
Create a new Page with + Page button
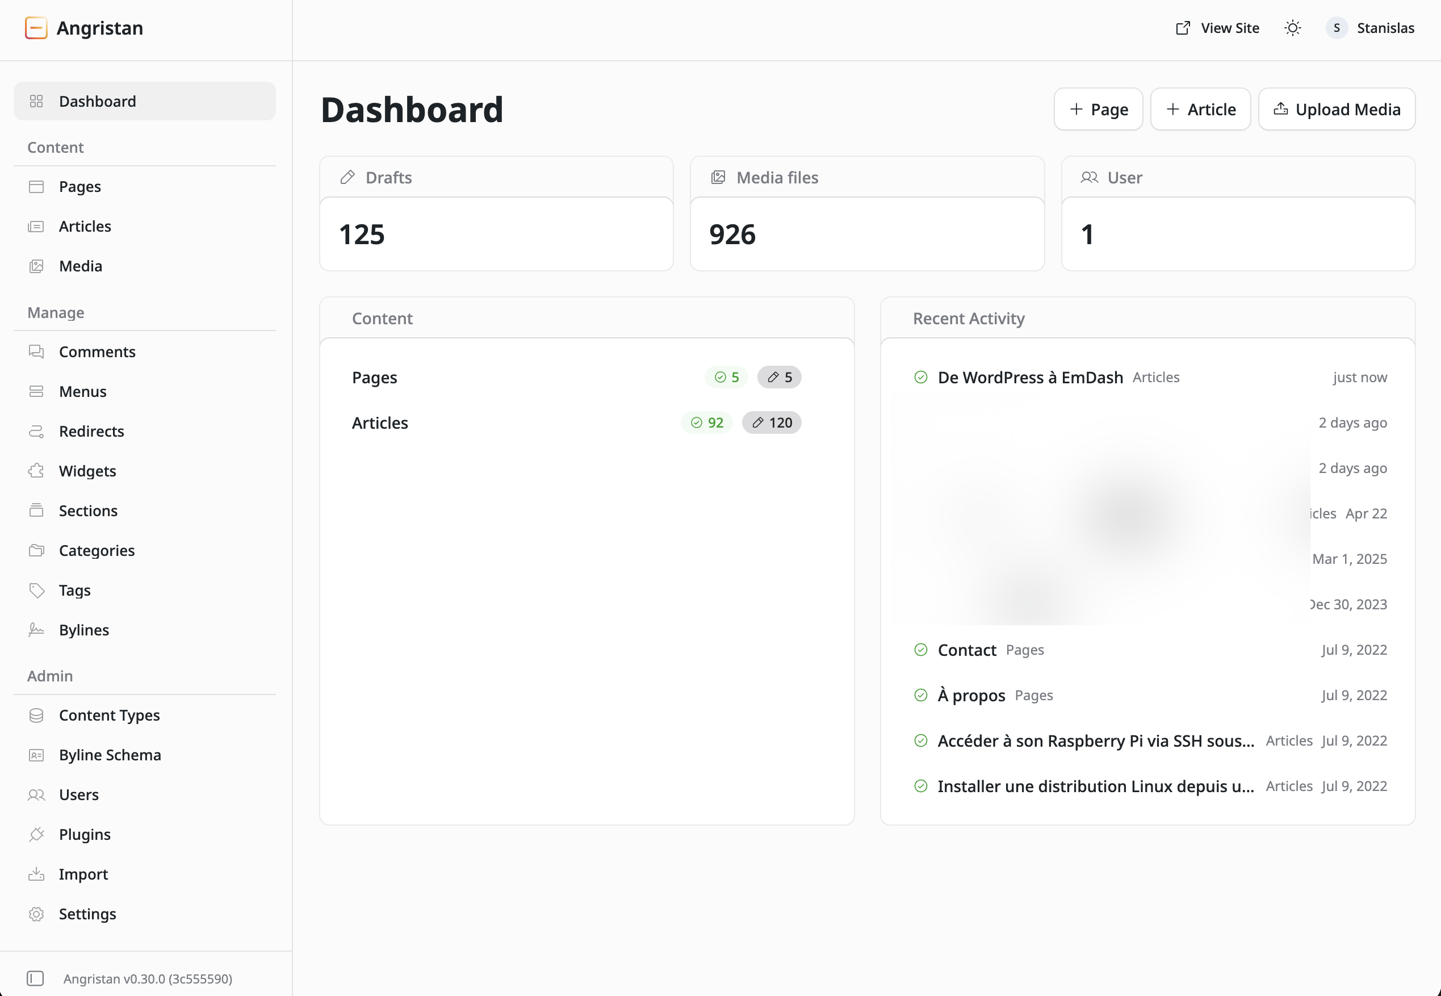coord(1099,109)
